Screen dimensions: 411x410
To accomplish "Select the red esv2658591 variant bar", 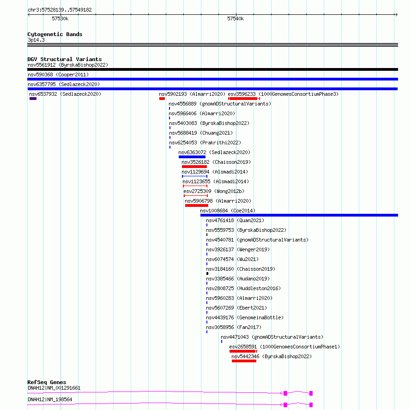I will tap(243, 351).
